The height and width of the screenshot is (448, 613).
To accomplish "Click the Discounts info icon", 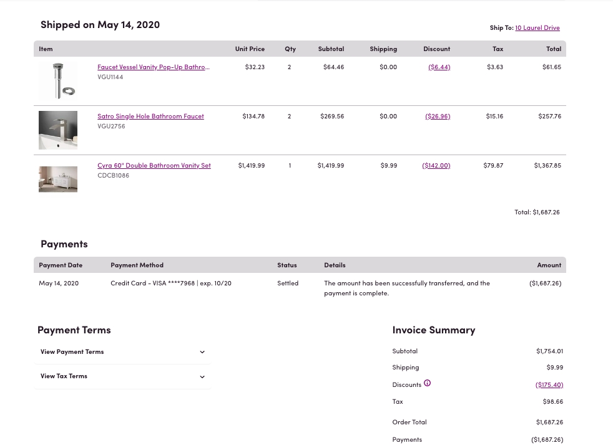I will click(427, 383).
